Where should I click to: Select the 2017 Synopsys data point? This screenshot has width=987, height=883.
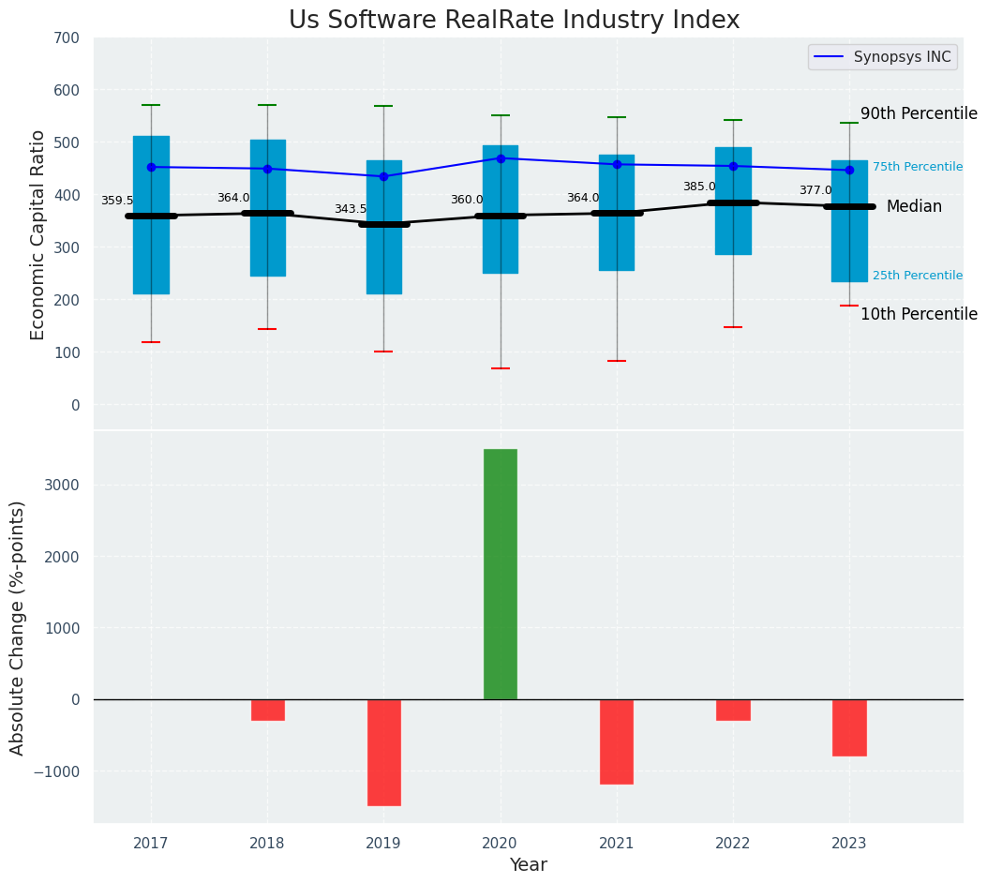[151, 168]
